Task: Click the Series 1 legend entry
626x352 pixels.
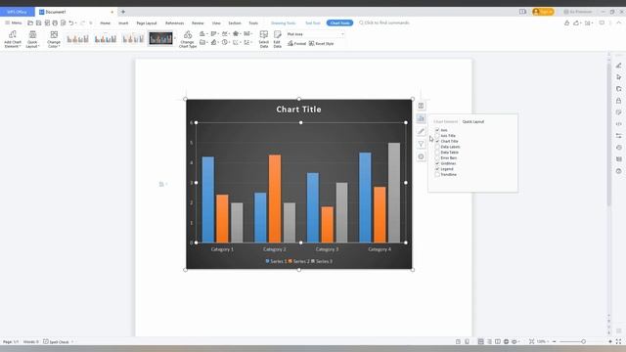Action: (x=276, y=261)
